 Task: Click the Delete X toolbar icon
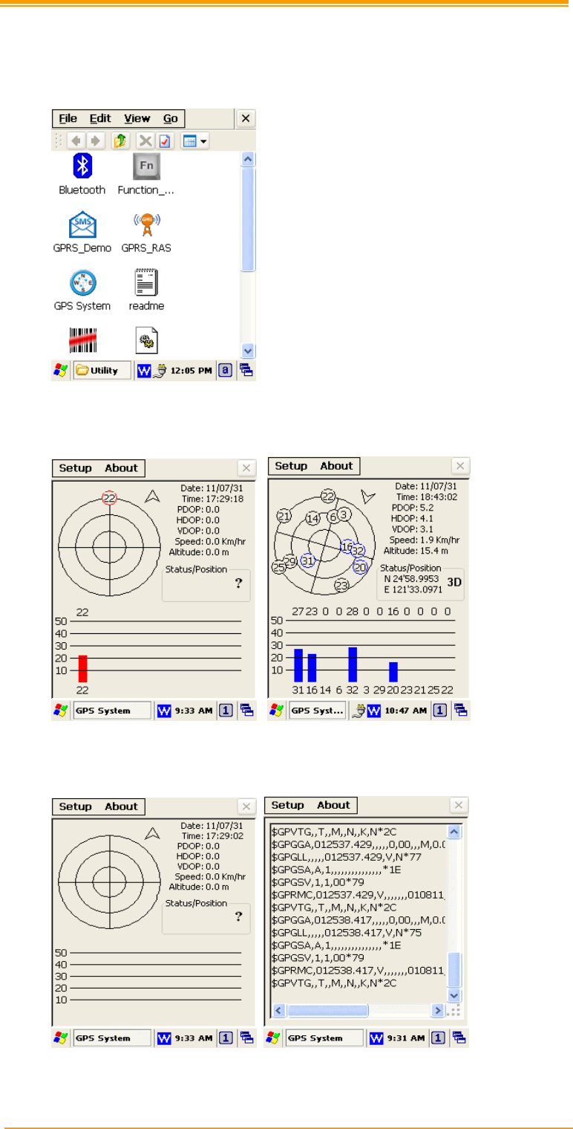tap(146, 140)
